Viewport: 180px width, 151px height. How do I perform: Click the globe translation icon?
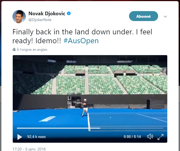pos(14,50)
